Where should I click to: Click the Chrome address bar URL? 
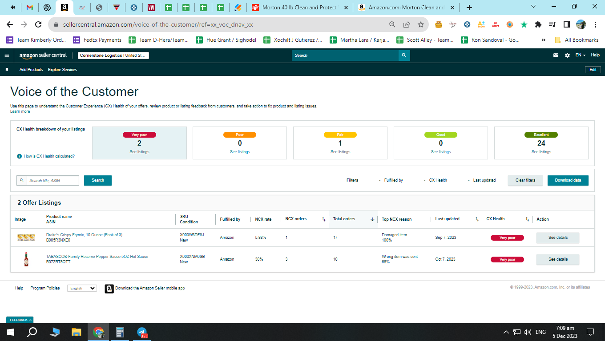coord(157,24)
